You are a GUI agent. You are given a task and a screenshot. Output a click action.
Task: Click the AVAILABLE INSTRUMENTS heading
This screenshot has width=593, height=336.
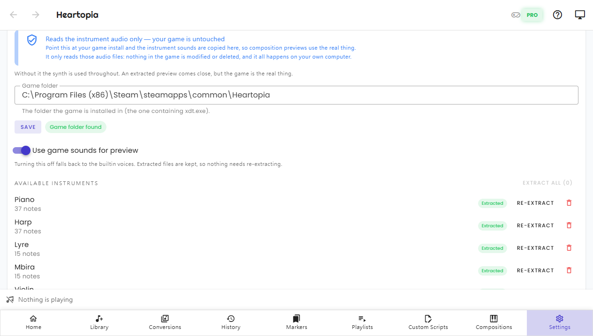(56, 183)
